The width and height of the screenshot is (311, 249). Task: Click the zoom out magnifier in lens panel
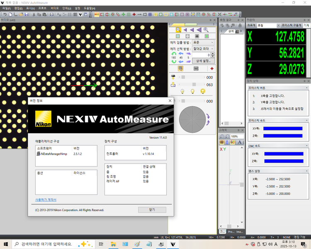[x=178, y=30]
